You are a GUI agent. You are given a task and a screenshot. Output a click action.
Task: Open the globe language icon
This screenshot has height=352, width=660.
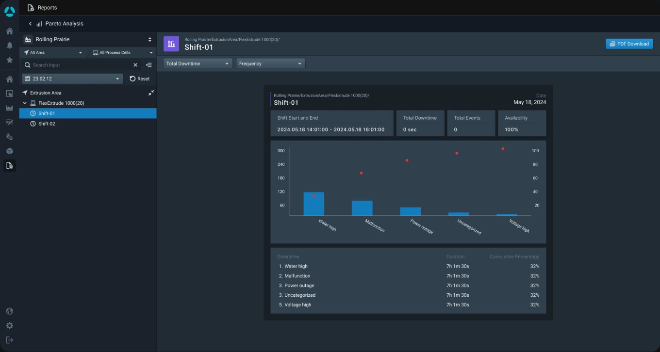(9, 311)
